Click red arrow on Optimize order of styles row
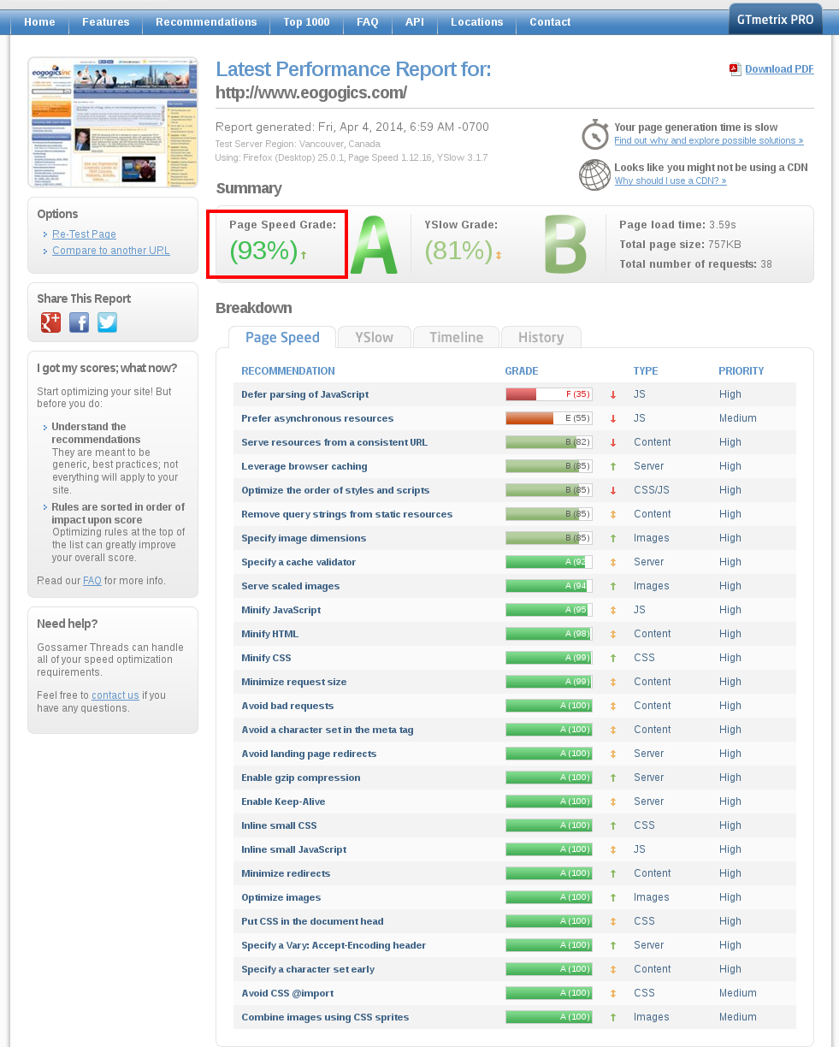Viewport: 839px width, 1047px height. (x=613, y=491)
